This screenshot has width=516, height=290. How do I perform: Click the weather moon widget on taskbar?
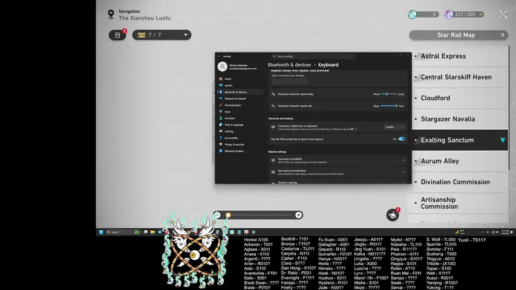coord(460,232)
